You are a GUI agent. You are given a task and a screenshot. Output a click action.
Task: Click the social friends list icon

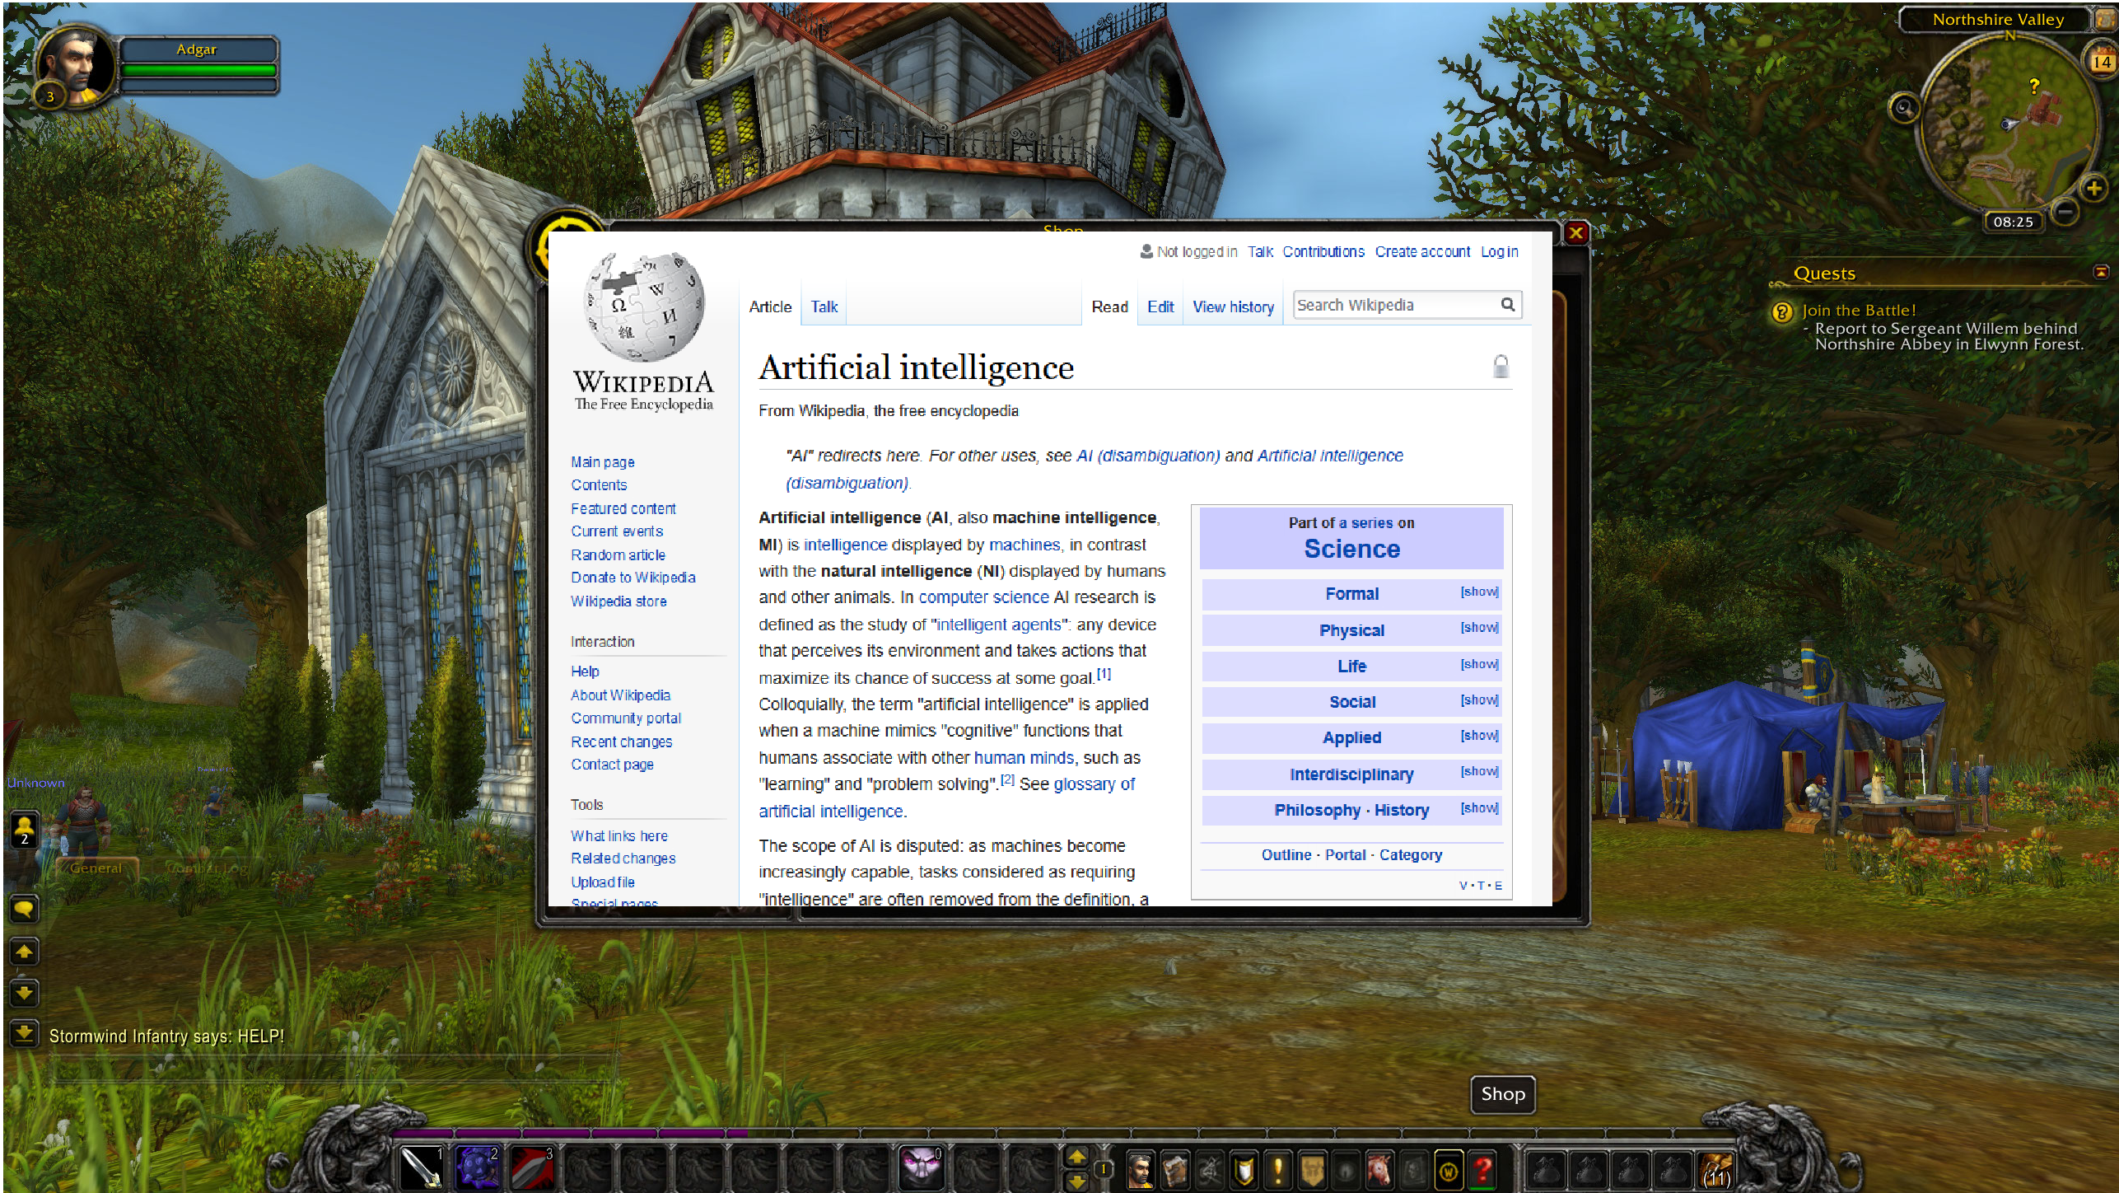pyautogui.click(x=24, y=828)
